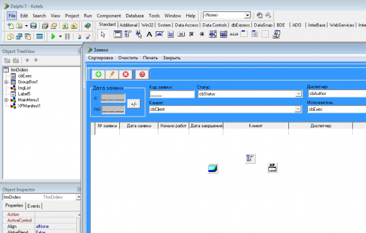Click red power button on form toolbar
Viewport: 366px width, 233px height.
point(142,74)
